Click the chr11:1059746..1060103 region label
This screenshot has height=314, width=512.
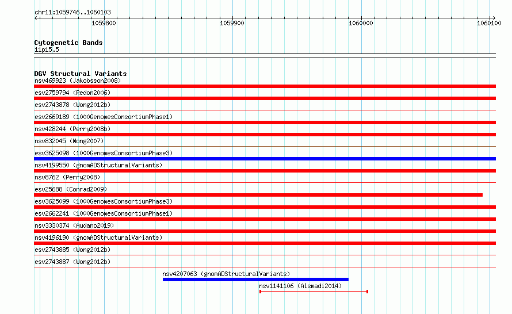click(x=72, y=12)
